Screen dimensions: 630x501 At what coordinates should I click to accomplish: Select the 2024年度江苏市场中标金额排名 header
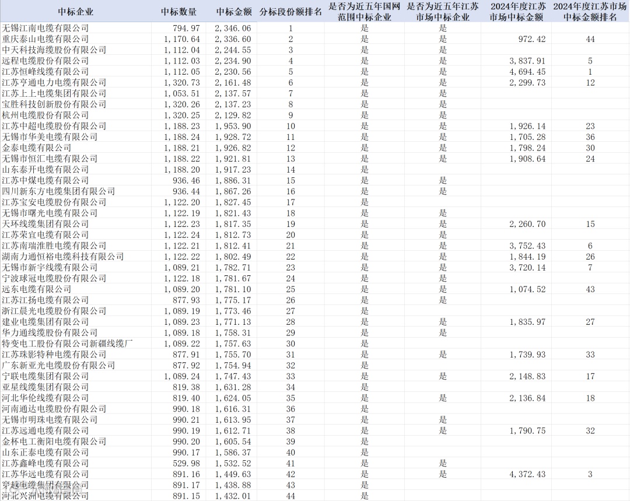(x=590, y=12)
